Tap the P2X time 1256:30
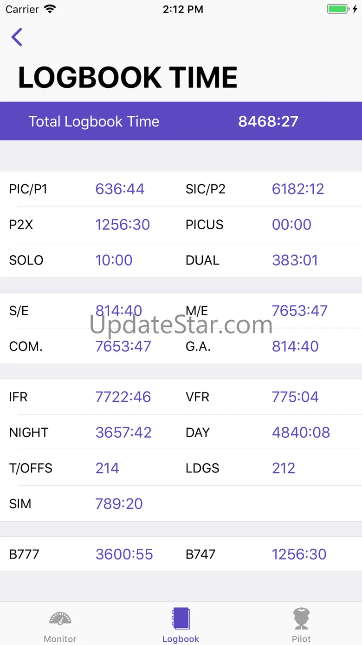 coord(123,225)
